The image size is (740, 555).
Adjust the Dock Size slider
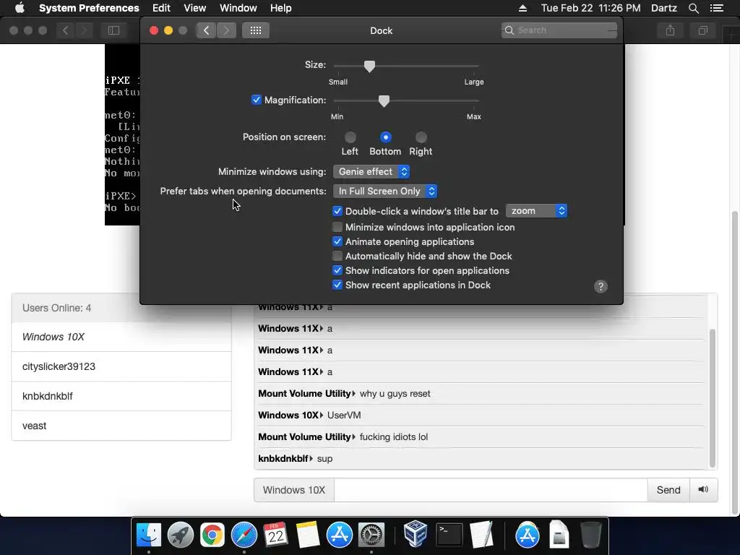pyautogui.click(x=369, y=66)
